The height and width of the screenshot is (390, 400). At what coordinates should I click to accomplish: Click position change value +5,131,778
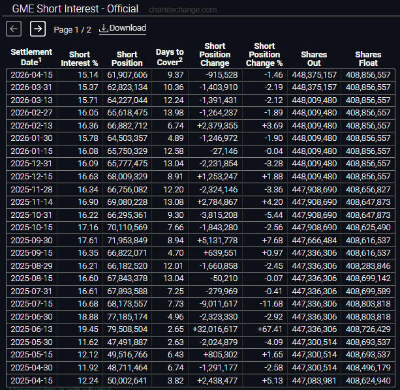point(217,241)
